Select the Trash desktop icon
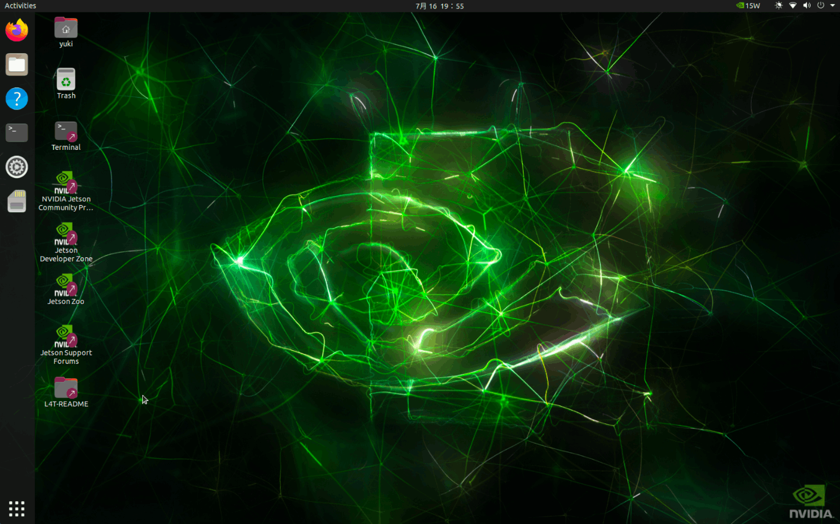This screenshot has width=840, height=524. (66, 84)
